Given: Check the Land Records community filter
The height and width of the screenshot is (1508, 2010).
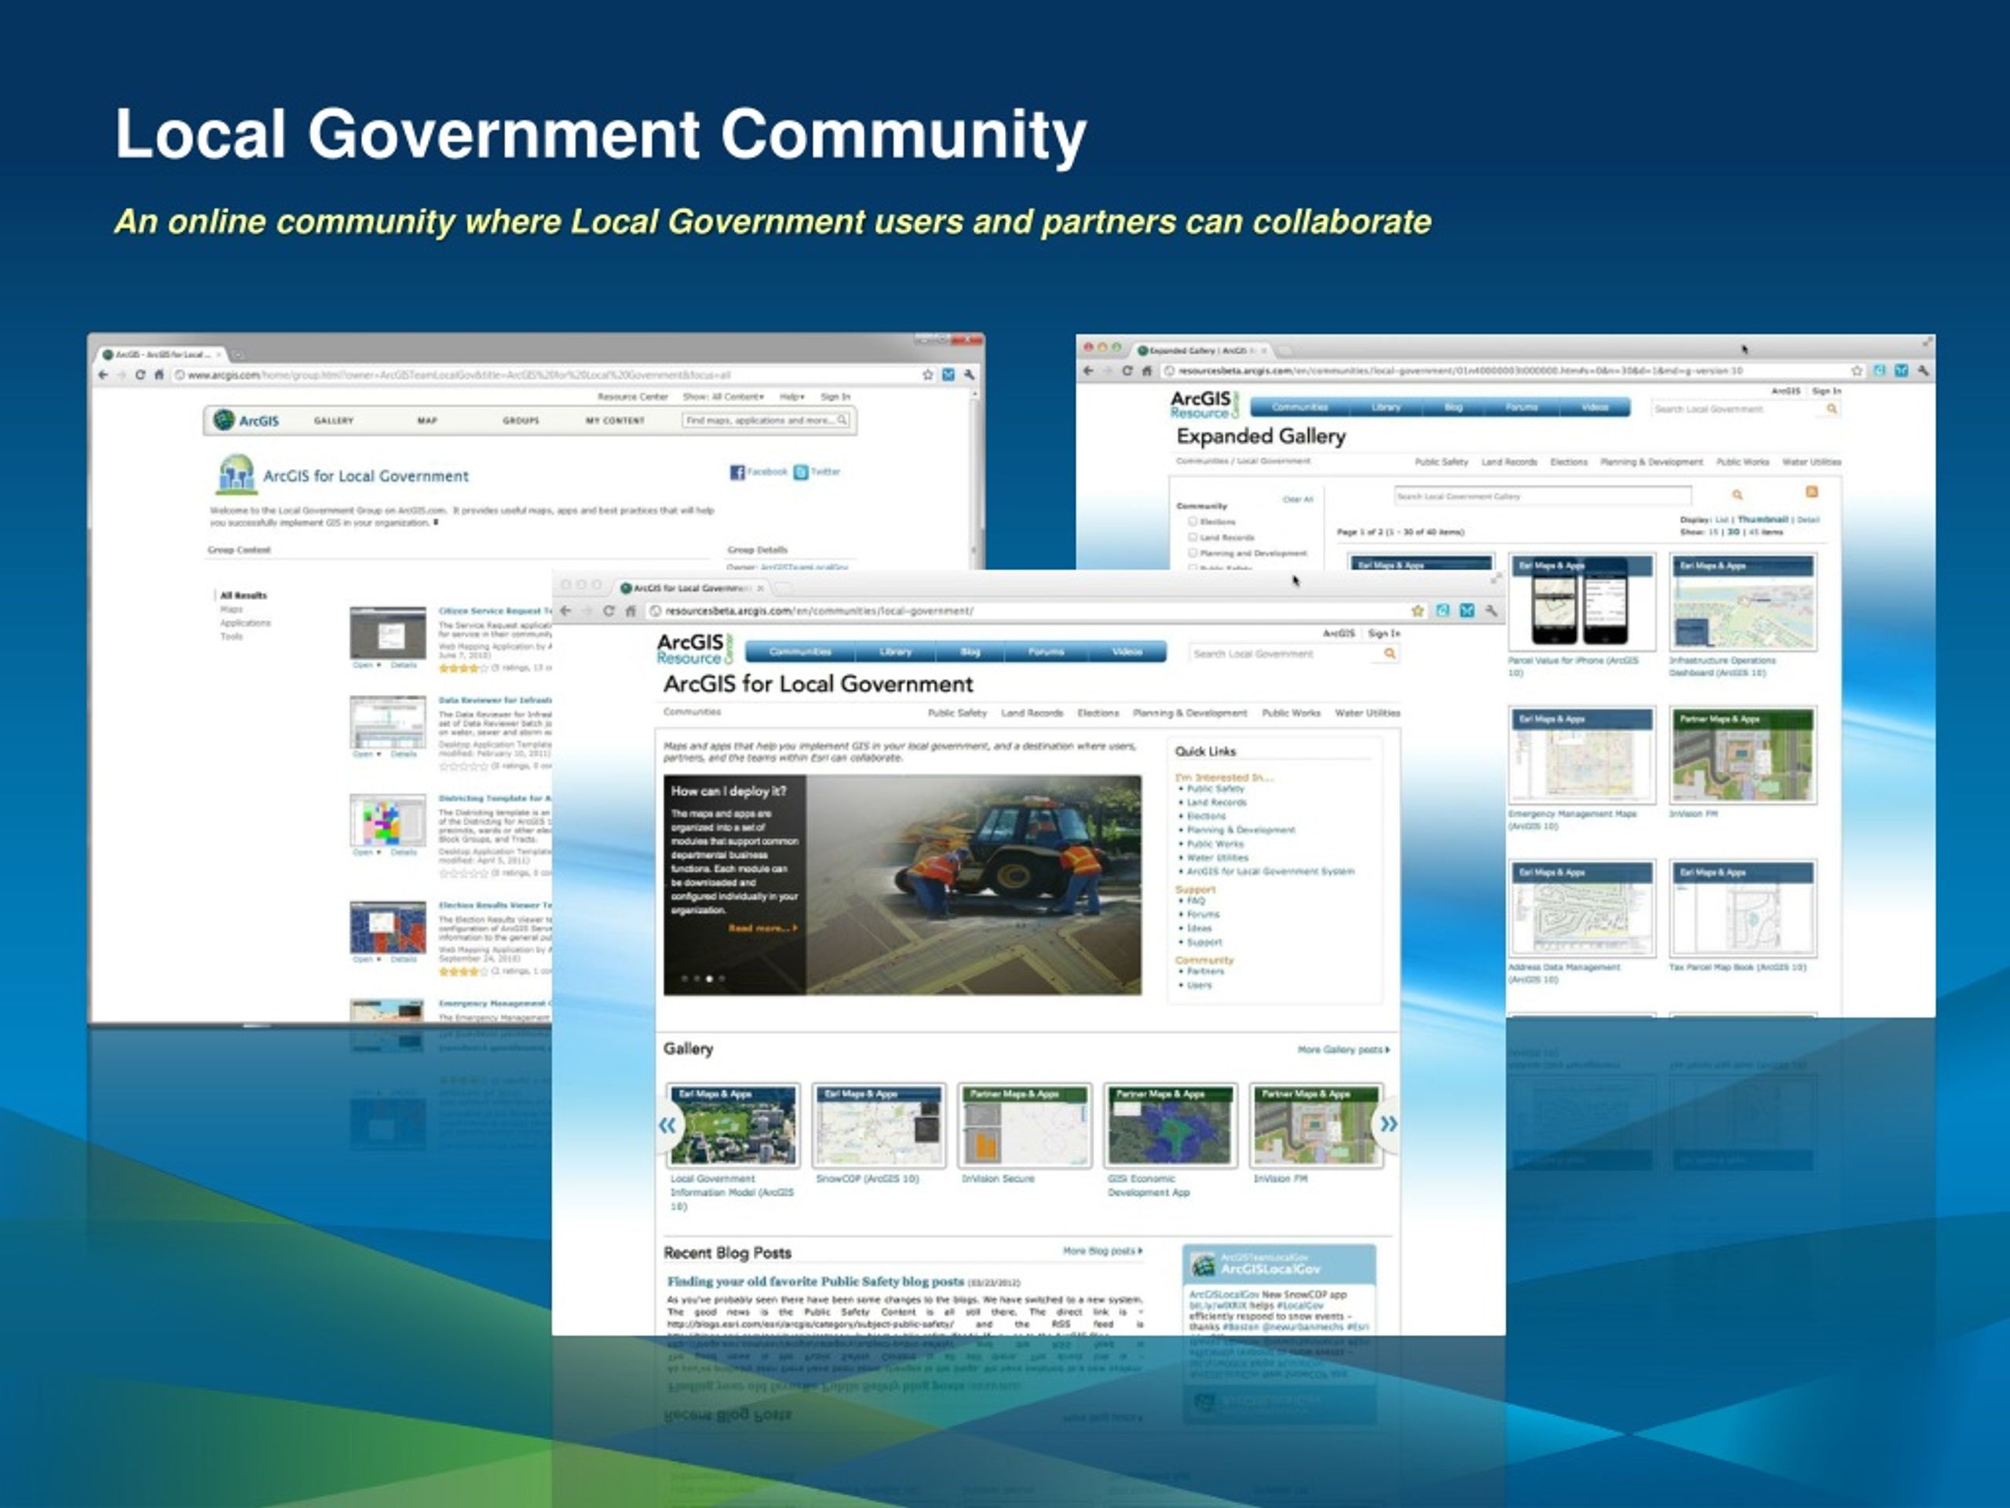Looking at the screenshot, I should [x=1192, y=537].
